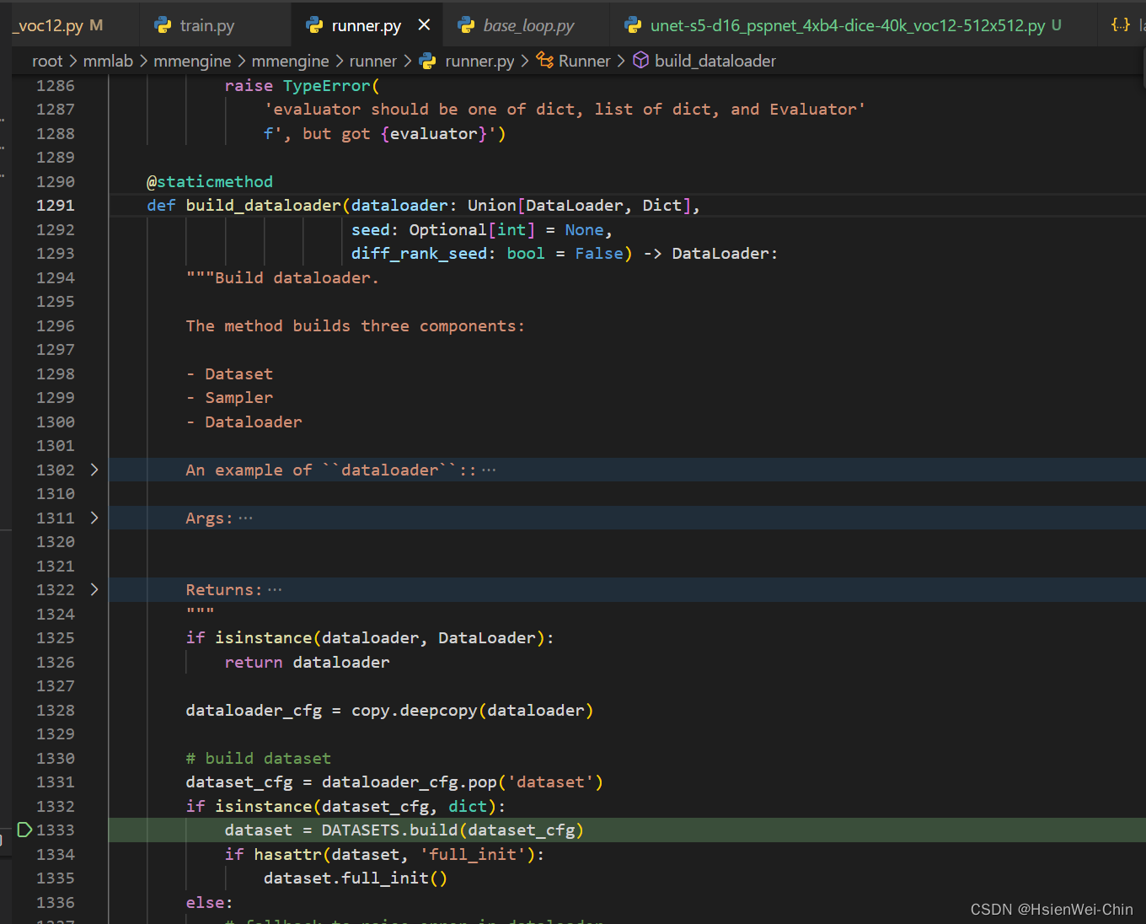Expand folded region at line 1302
The height and width of the screenshot is (924, 1146).
(x=94, y=470)
